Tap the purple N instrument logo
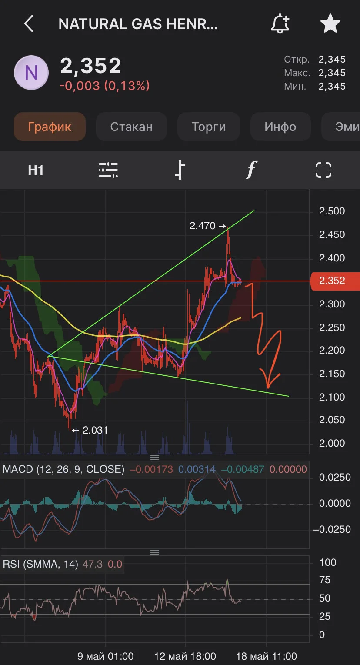 tap(31, 73)
